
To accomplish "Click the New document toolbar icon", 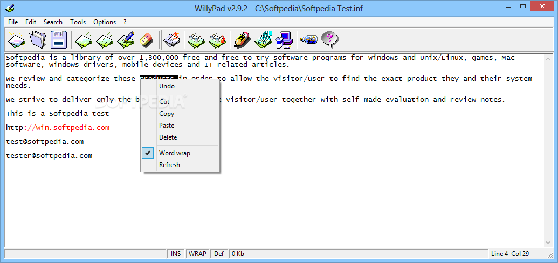I will coord(17,39).
